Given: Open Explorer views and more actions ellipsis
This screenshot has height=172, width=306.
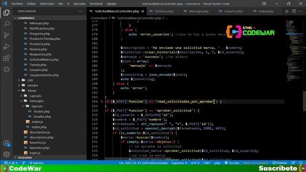Looking at the screenshot, I should [81, 11].
